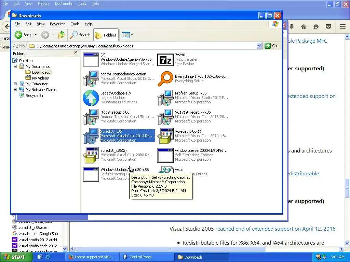
Task: Open the Back history dropdown arrow
Action: [36, 35]
